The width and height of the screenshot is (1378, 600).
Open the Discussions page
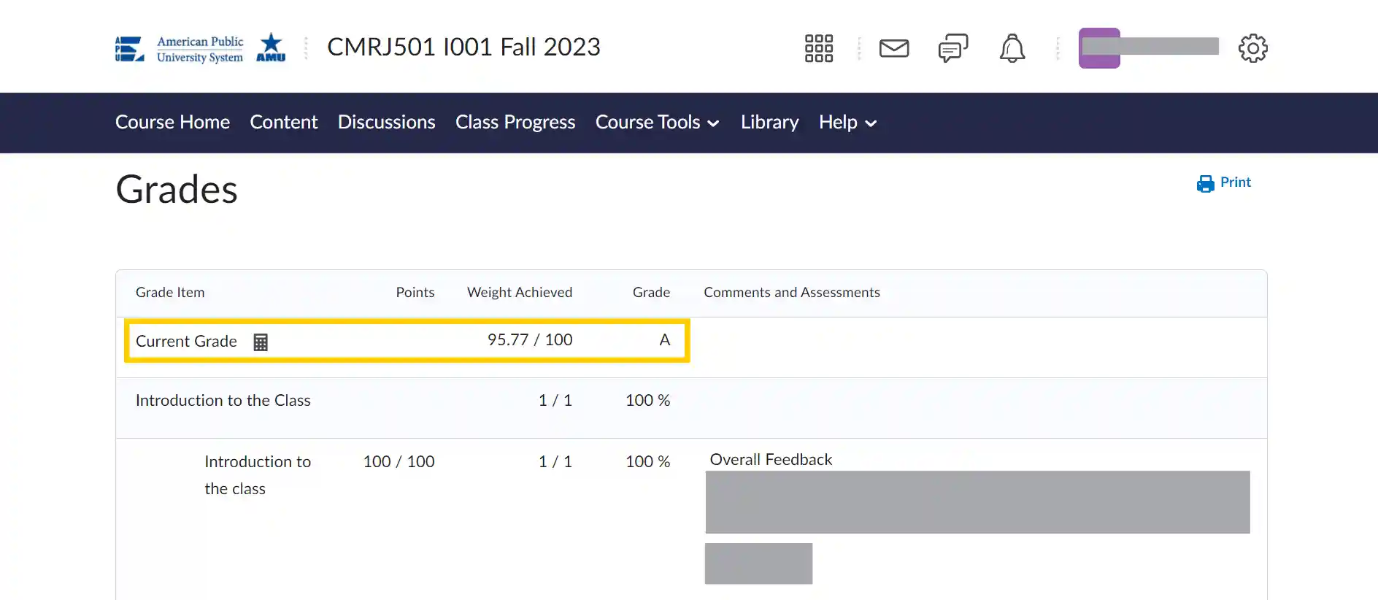tap(386, 122)
